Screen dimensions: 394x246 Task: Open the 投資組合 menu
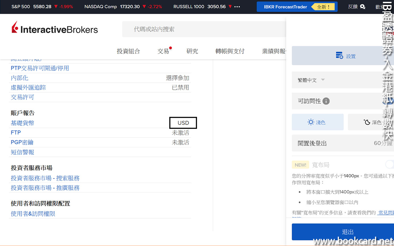click(128, 51)
